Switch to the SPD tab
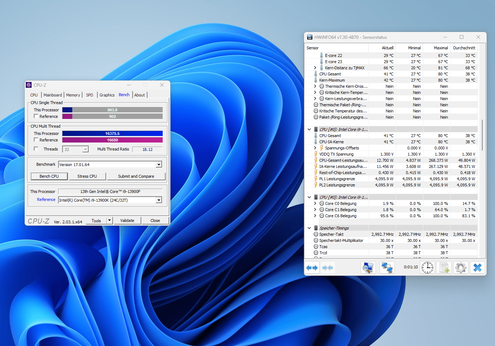This screenshot has width=495, height=346. [90, 95]
